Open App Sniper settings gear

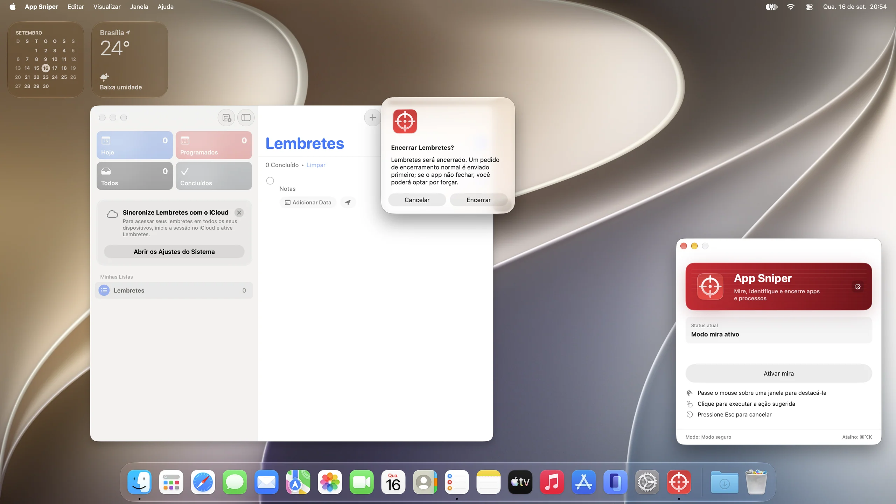857,287
